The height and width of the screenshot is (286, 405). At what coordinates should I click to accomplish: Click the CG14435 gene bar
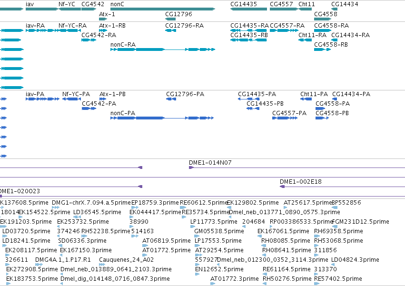point(248,9)
